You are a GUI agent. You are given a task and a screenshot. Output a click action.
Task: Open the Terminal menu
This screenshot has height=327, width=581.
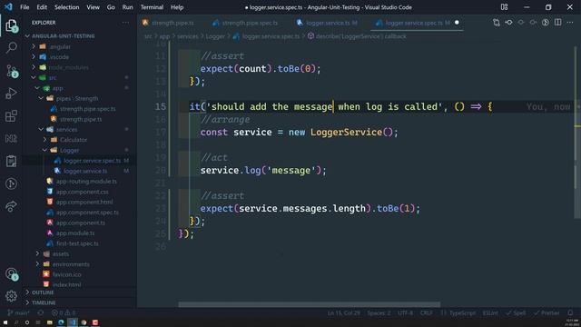(x=152, y=7)
